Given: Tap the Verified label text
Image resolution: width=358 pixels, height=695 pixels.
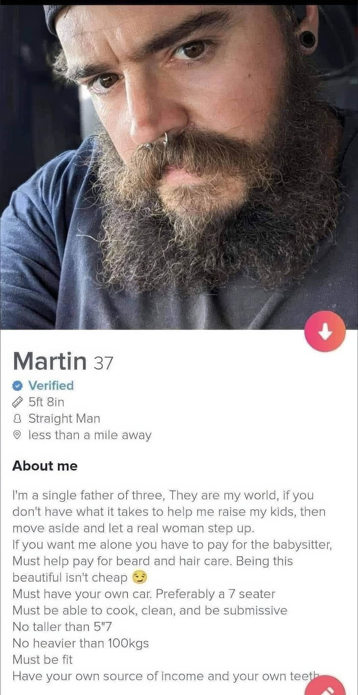Looking at the screenshot, I should tap(51, 385).
